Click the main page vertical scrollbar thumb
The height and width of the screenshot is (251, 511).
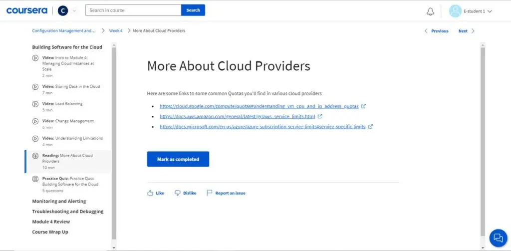pos(483,142)
